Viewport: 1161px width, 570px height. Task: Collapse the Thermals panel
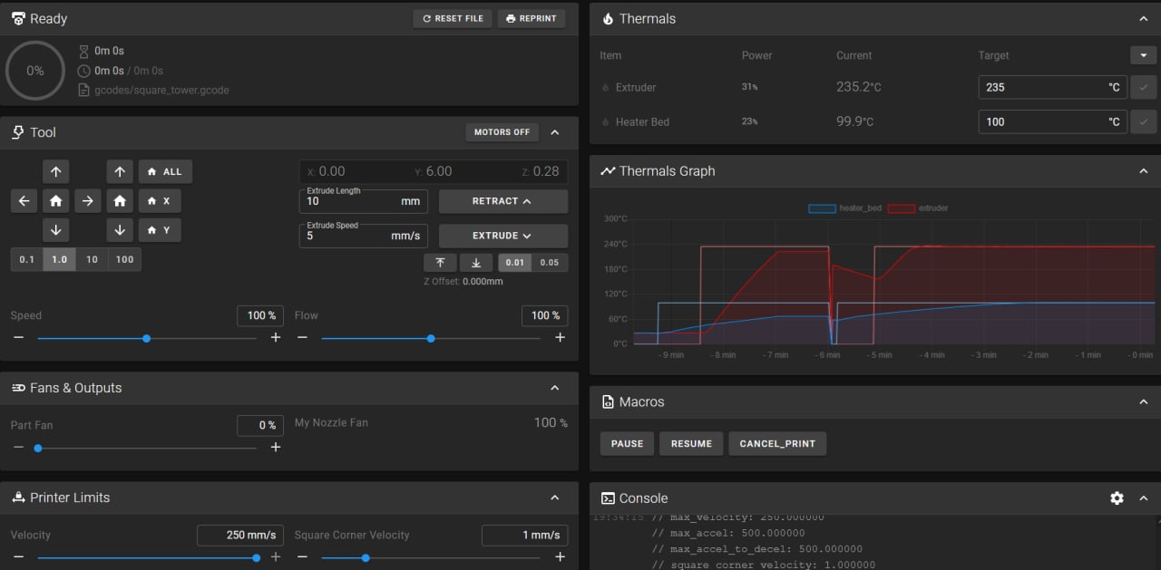pyautogui.click(x=1144, y=18)
